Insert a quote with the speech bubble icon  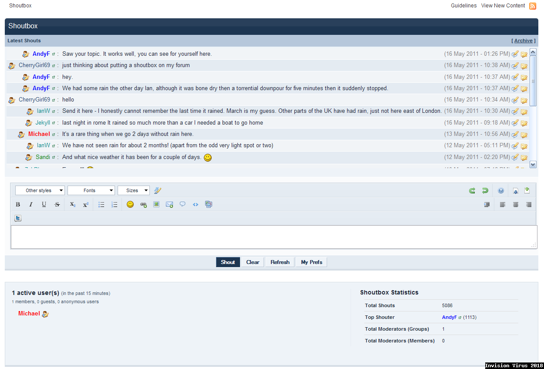[182, 204]
